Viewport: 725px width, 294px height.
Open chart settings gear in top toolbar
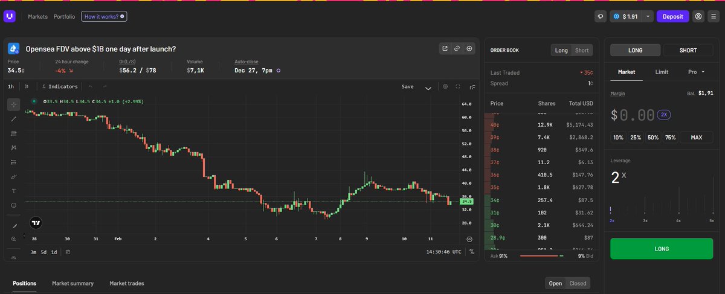pyautogui.click(x=445, y=86)
